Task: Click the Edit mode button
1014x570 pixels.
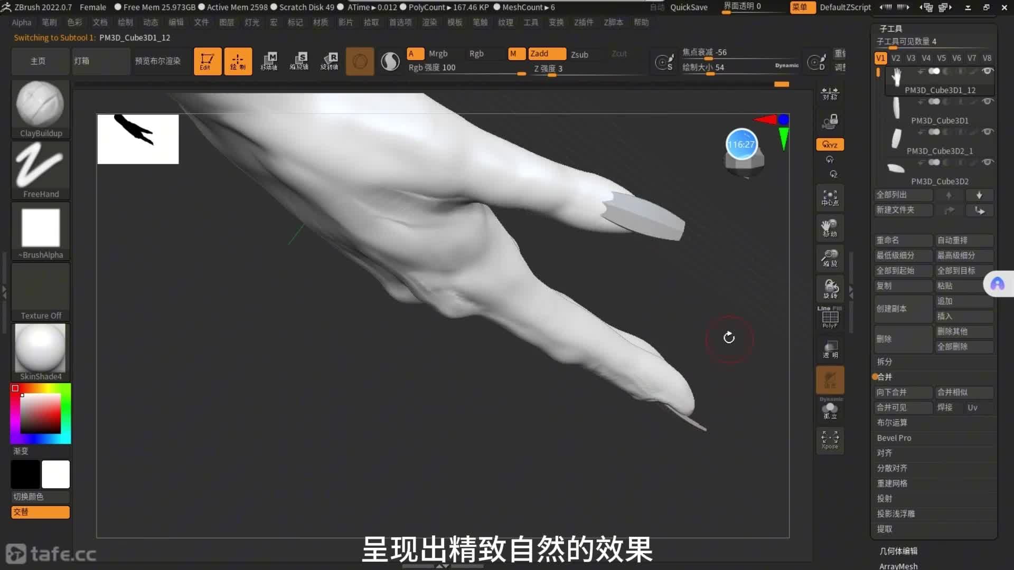Action: (x=207, y=61)
